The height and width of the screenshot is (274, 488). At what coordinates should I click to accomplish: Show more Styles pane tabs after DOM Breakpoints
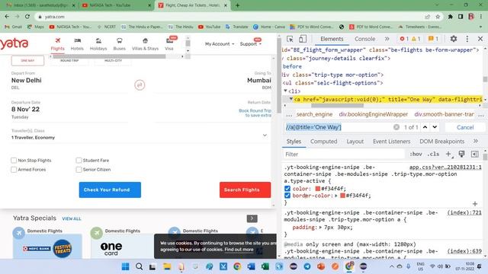[x=476, y=141]
